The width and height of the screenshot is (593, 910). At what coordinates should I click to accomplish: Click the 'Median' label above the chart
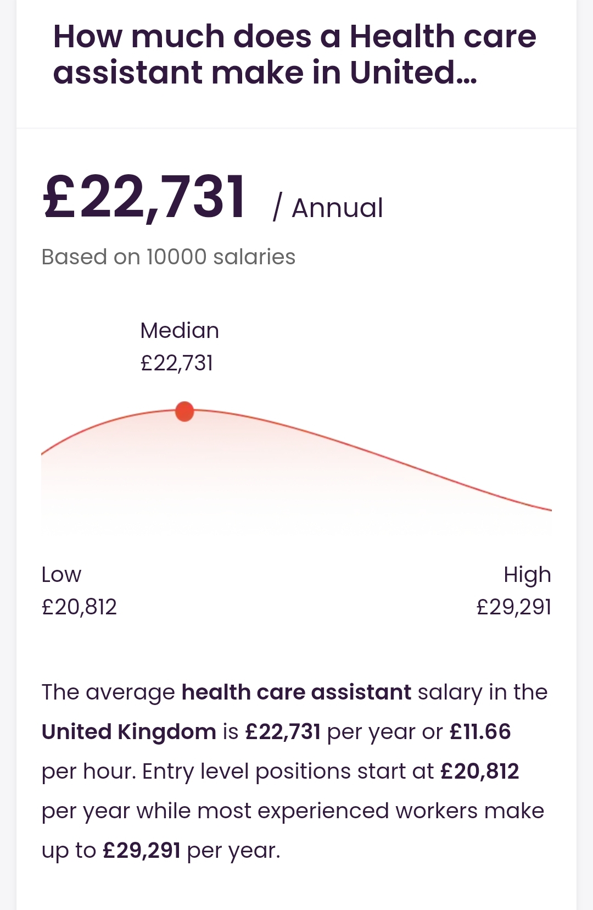180,330
